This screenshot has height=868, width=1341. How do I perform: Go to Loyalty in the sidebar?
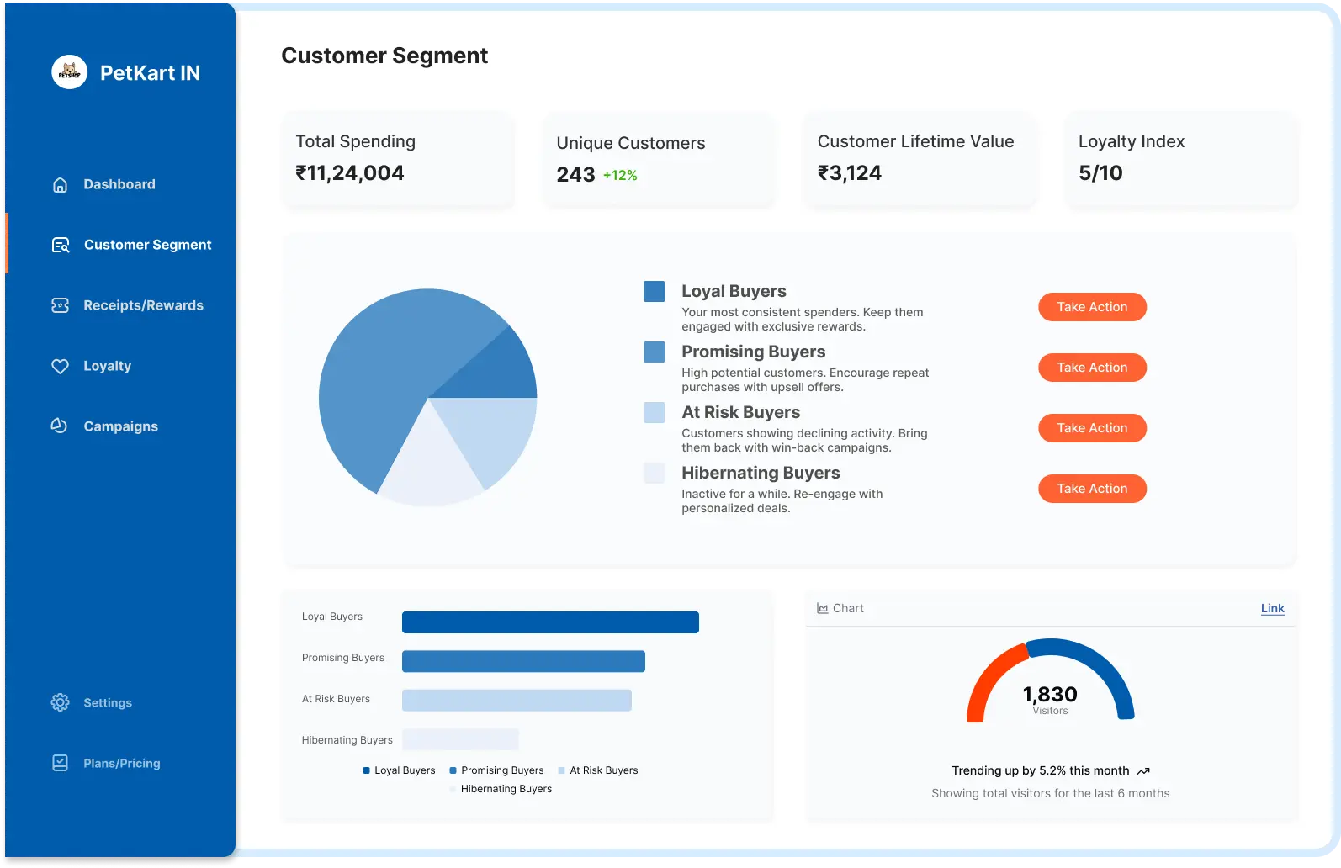click(107, 367)
